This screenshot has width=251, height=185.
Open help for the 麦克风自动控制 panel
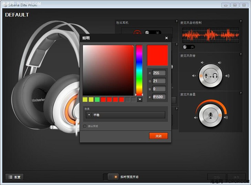[241, 21]
